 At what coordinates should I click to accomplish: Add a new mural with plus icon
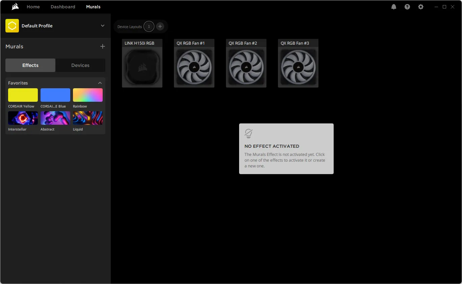(x=103, y=46)
